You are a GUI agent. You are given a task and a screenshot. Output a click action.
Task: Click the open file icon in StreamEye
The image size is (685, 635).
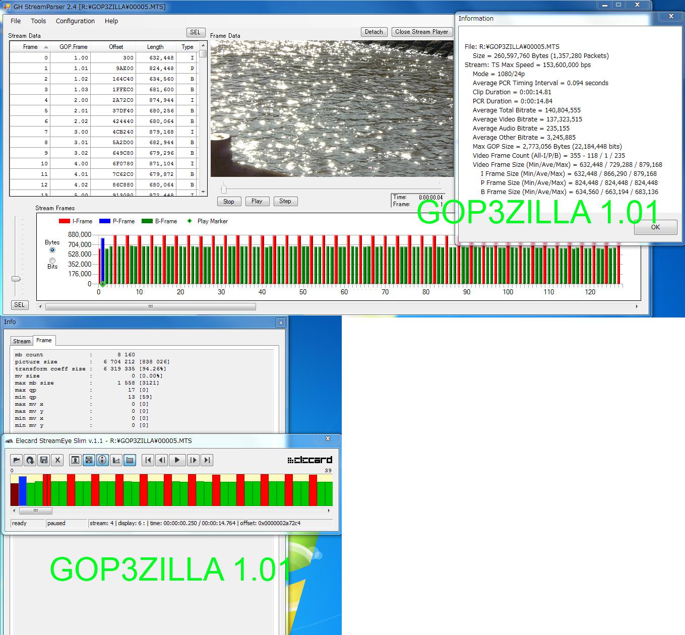(x=17, y=460)
